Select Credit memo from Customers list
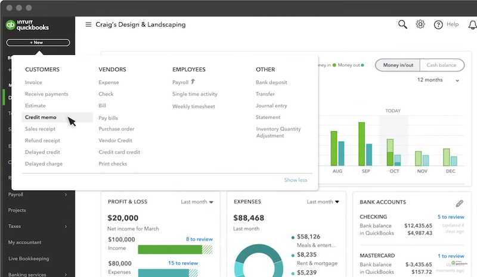477x277 pixels. pos(41,117)
